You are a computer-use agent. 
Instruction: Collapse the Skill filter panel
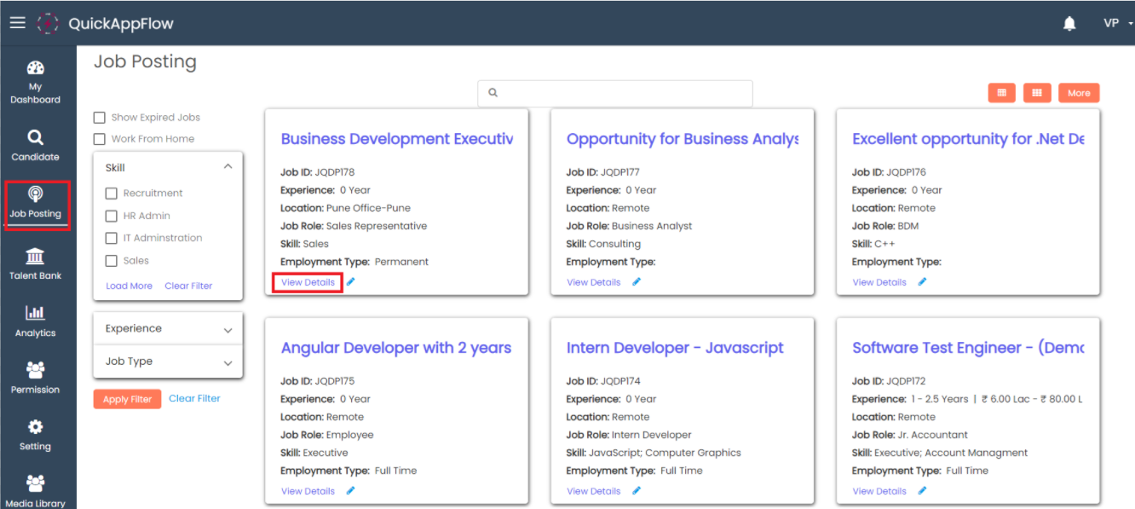228,167
